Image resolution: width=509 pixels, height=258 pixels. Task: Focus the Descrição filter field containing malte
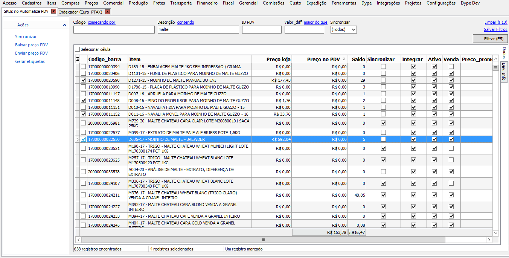pos(198,30)
